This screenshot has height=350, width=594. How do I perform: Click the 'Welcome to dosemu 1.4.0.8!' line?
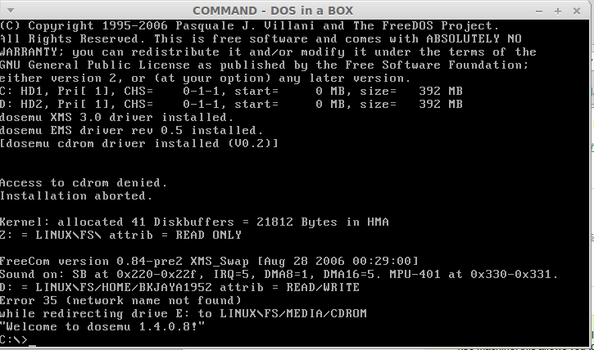(102, 326)
